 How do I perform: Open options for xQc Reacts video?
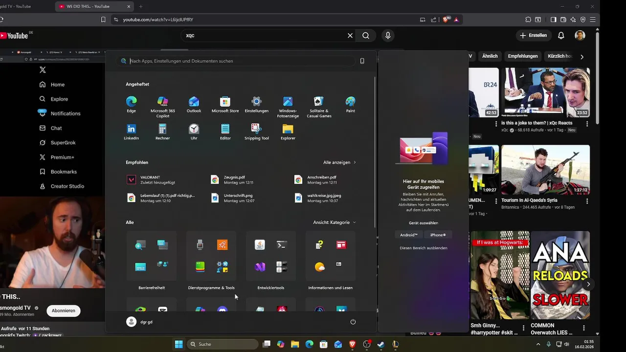click(587, 124)
